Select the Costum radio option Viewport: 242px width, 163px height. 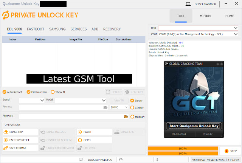click(137, 107)
